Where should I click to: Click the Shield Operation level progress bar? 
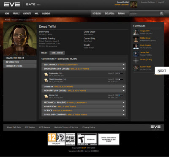(119, 79)
